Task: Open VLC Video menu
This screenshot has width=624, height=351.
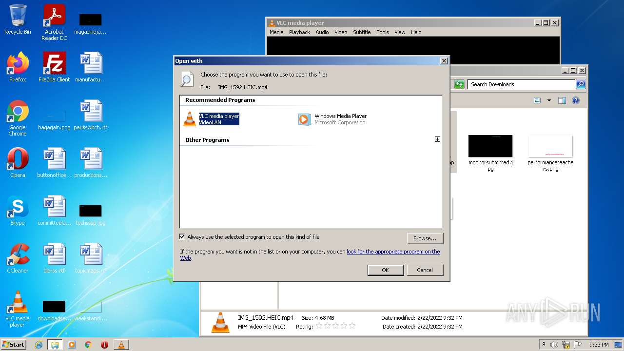Action: (x=341, y=32)
